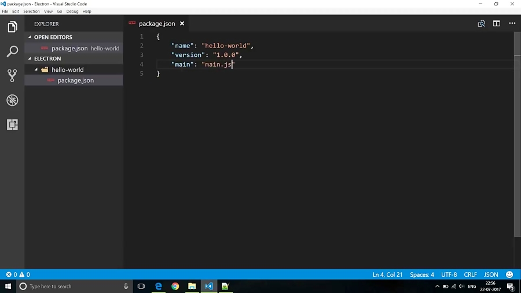The image size is (521, 293).
Task: Click the Split Editor icon
Action: click(496, 24)
